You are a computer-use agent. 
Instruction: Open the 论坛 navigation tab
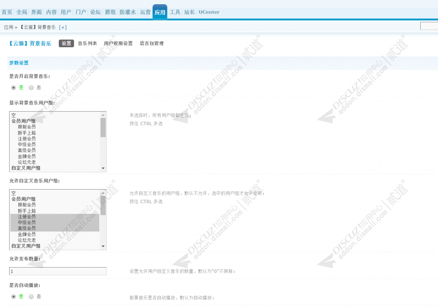click(95, 12)
